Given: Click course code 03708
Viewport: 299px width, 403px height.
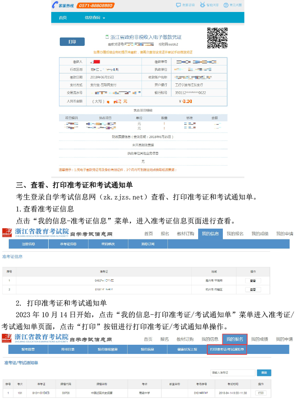Looking at the screenshot, I should [66, 393].
